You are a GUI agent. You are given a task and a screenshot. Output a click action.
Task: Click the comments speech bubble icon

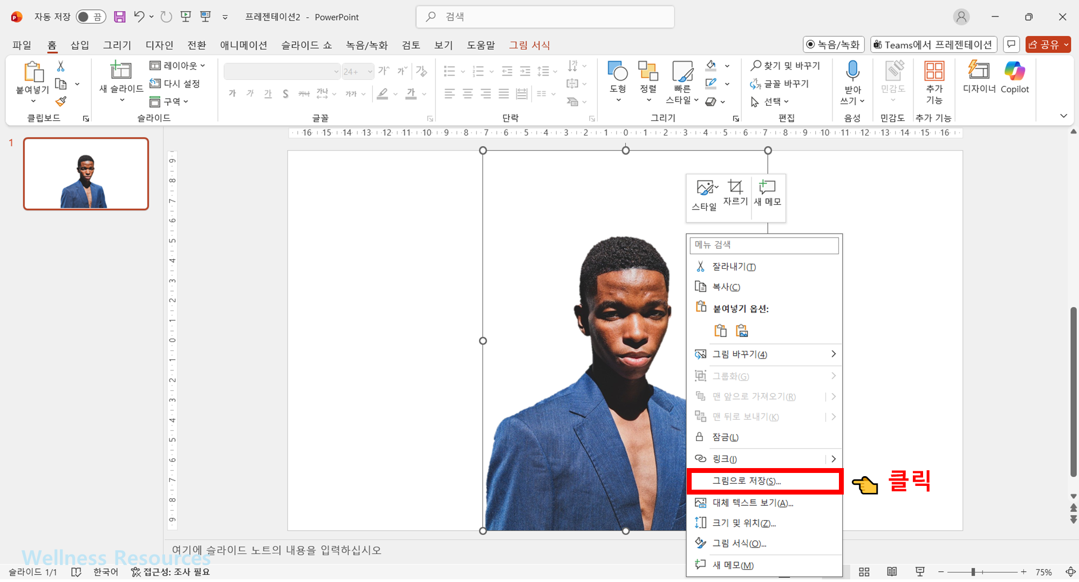[1012, 44]
